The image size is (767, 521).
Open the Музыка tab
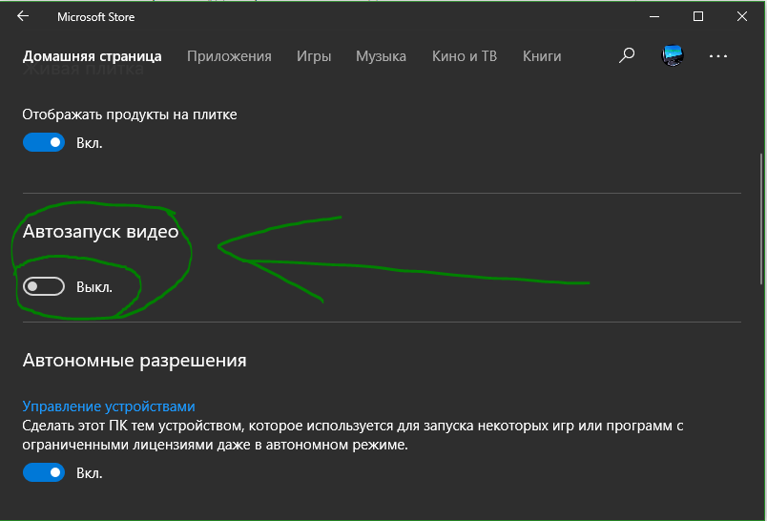click(381, 56)
